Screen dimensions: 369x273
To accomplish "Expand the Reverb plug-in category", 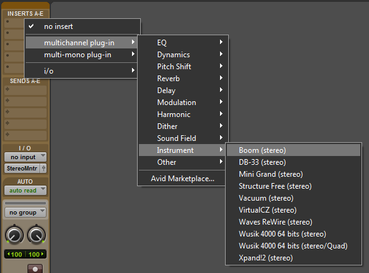I will point(183,79).
